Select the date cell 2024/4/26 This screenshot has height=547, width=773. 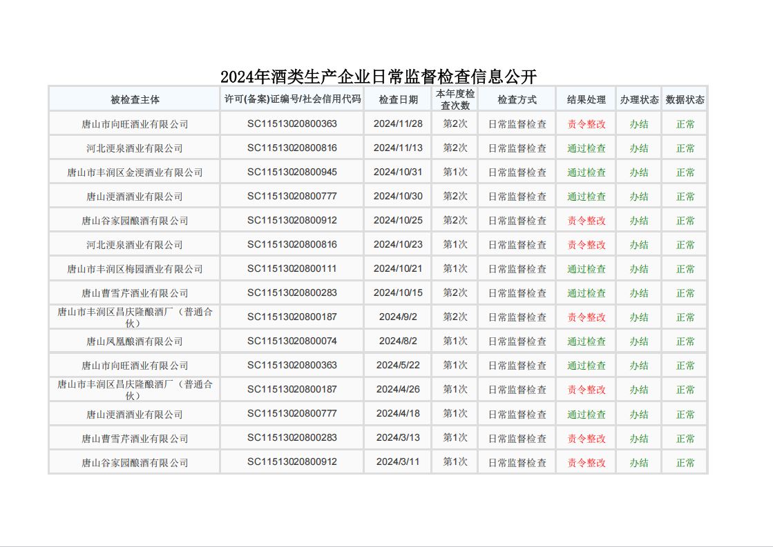pyautogui.click(x=398, y=389)
